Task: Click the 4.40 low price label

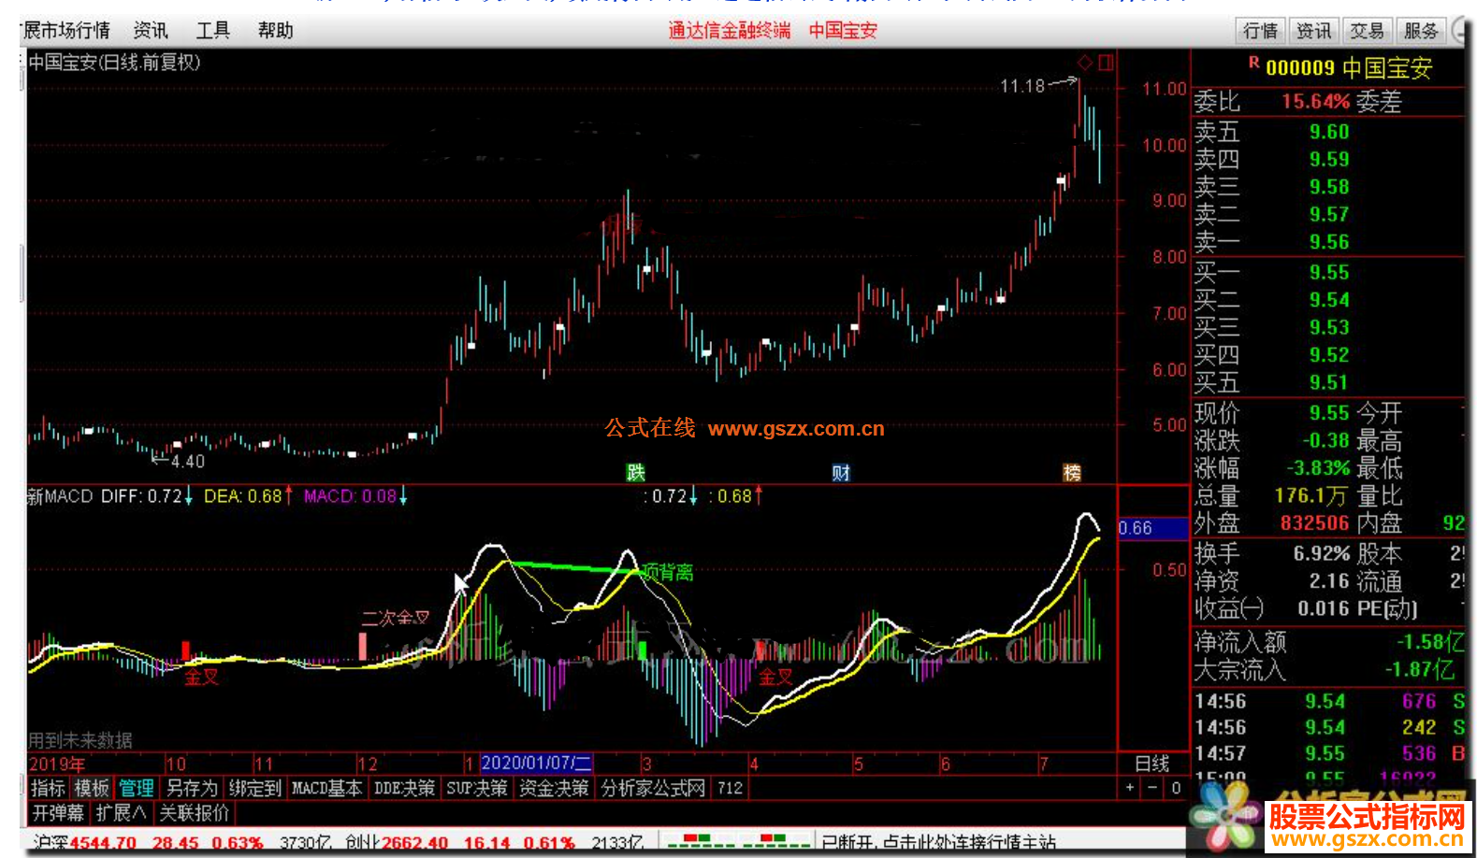Action: coord(187,462)
